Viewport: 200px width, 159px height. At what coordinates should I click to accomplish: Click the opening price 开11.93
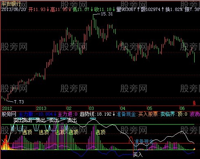[37, 9]
